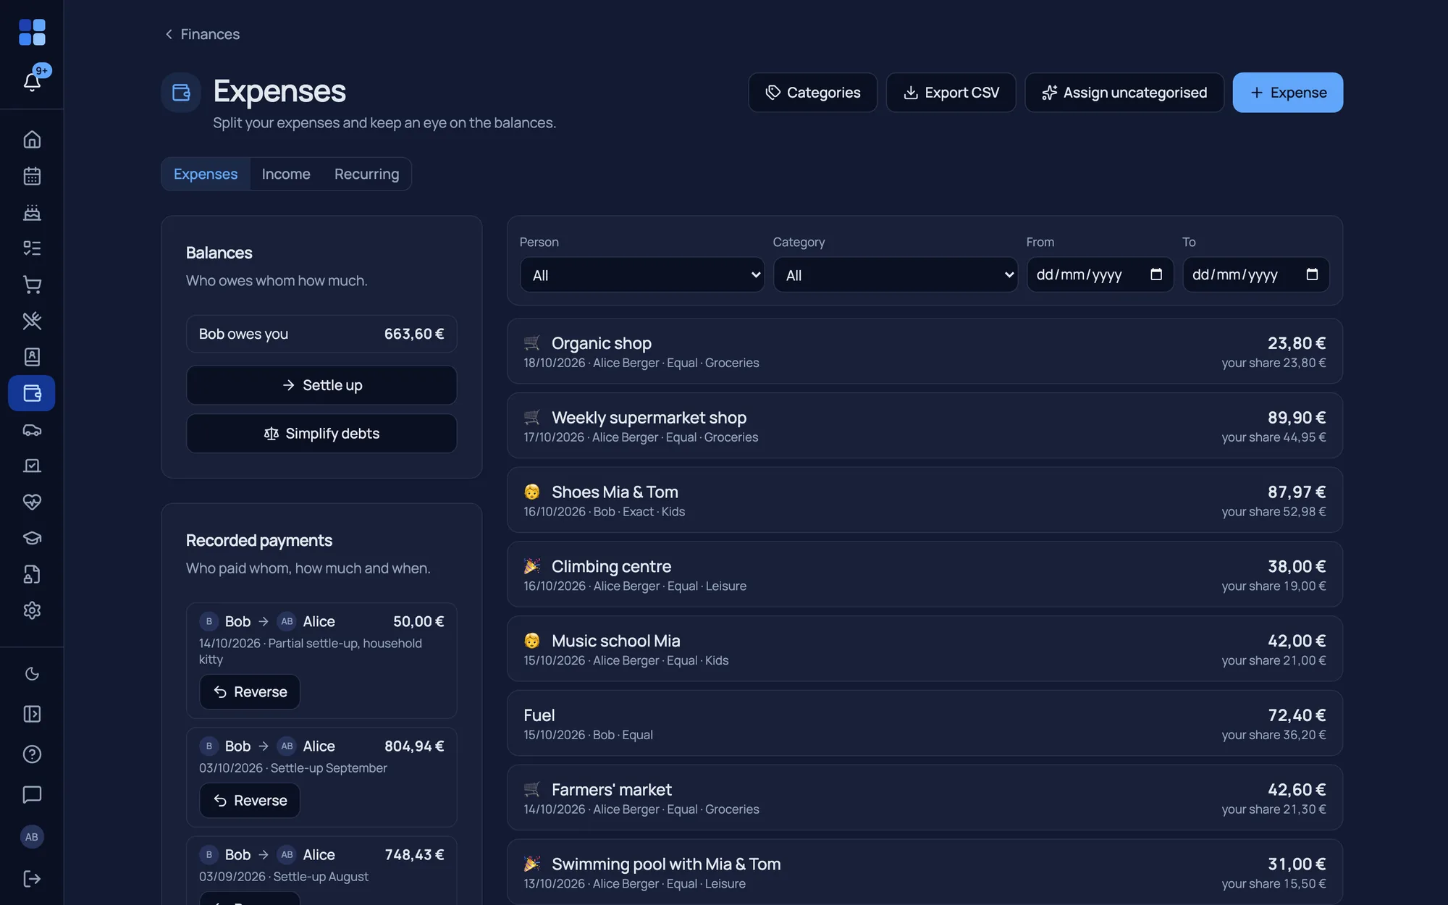Open the task list icon in sidebar
This screenshot has height=905, width=1448.
[32, 248]
